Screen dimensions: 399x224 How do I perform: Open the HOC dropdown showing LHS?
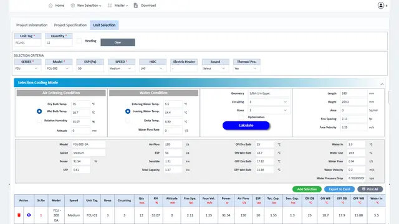(152, 68)
